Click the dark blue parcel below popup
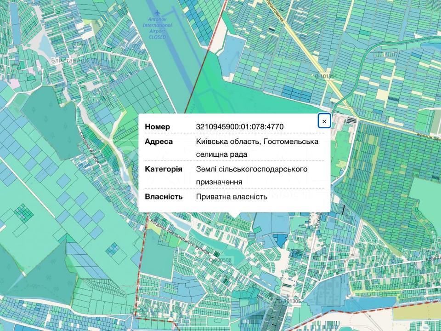Viewport: 441px width, 331px height. [x=280, y=239]
